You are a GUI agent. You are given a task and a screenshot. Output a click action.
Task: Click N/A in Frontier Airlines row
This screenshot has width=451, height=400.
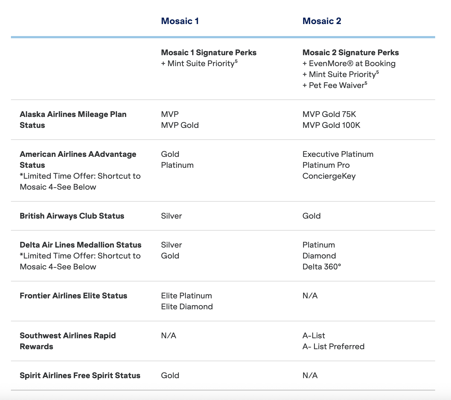pos(310,296)
